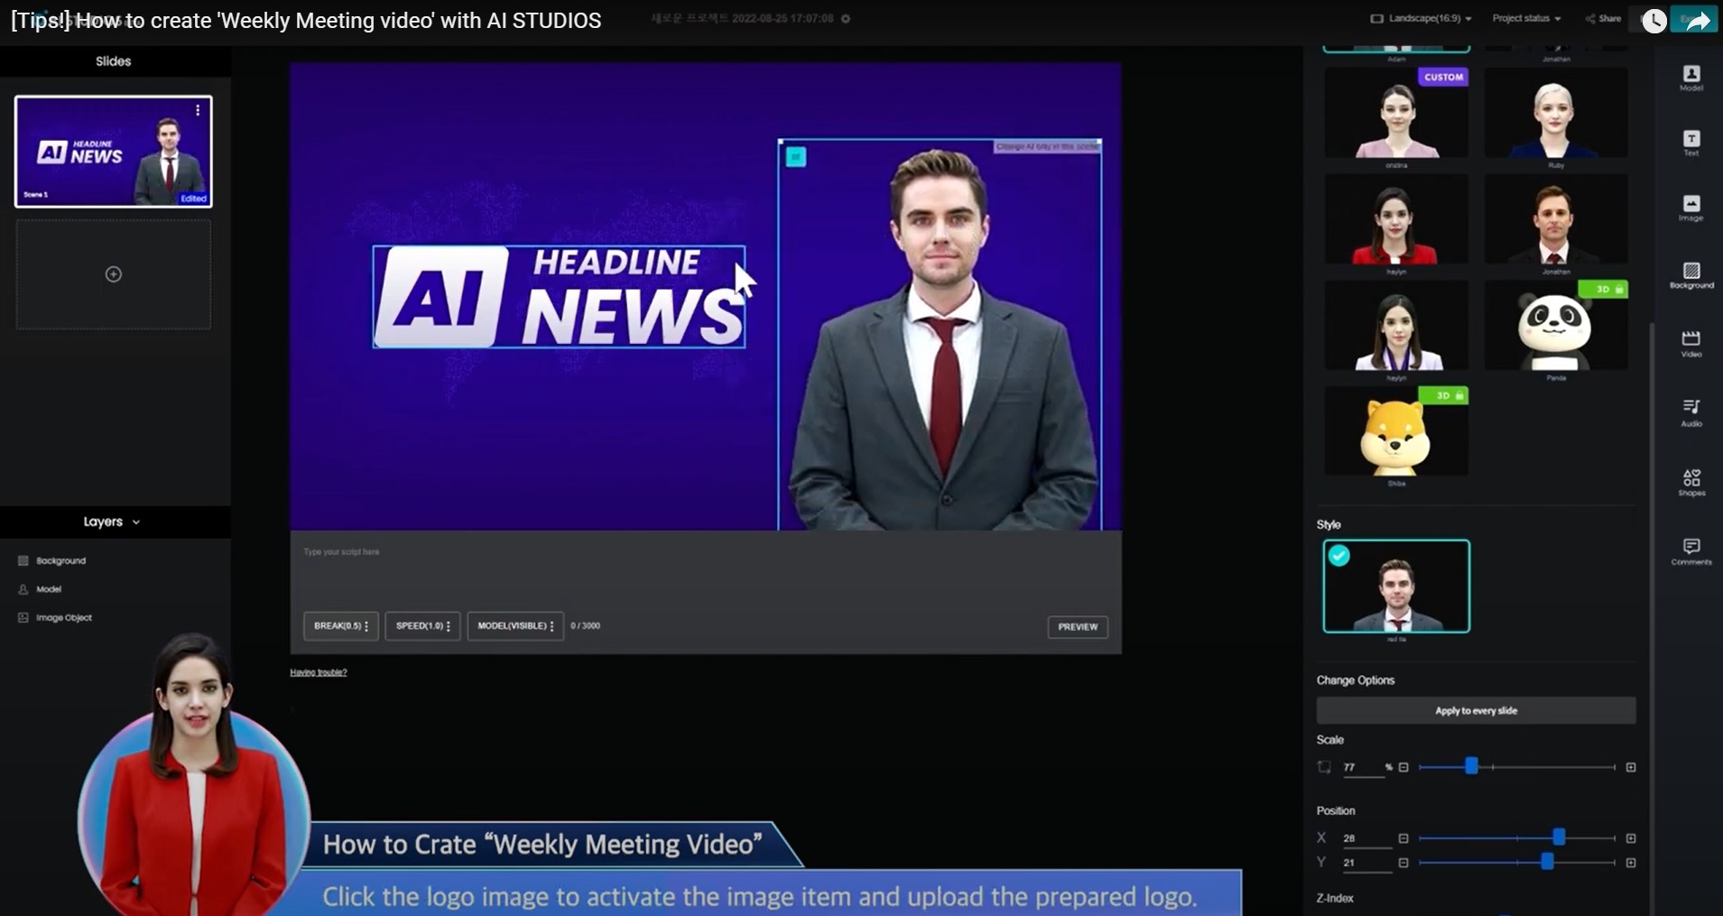The image size is (1723, 916).
Task: Choose Jonathan model in dark suit
Action: click(1556, 219)
